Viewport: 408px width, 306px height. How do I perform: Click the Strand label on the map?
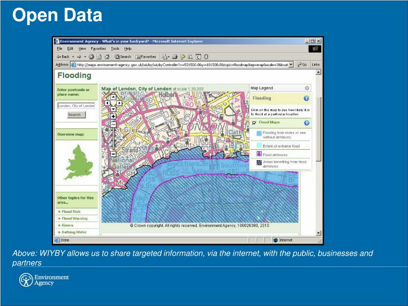click(x=130, y=150)
